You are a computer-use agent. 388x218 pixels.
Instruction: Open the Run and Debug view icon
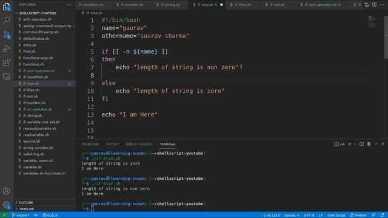7,48
